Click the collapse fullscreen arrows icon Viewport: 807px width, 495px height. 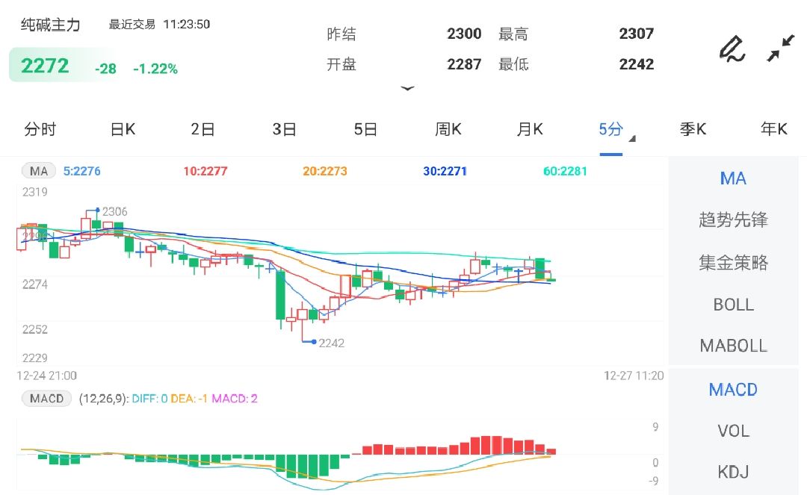(x=781, y=49)
